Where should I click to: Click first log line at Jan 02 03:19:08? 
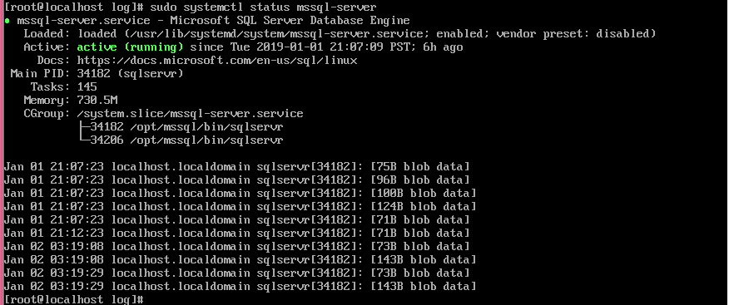236,247
